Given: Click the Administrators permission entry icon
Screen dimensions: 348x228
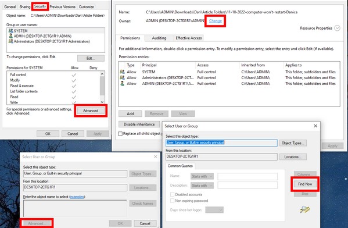Looking at the screenshot, I should [x=122, y=77].
